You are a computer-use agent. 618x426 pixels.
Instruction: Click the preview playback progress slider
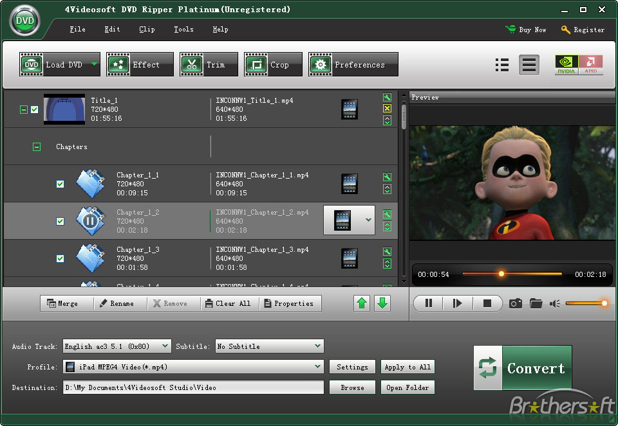(x=512, y=274)
